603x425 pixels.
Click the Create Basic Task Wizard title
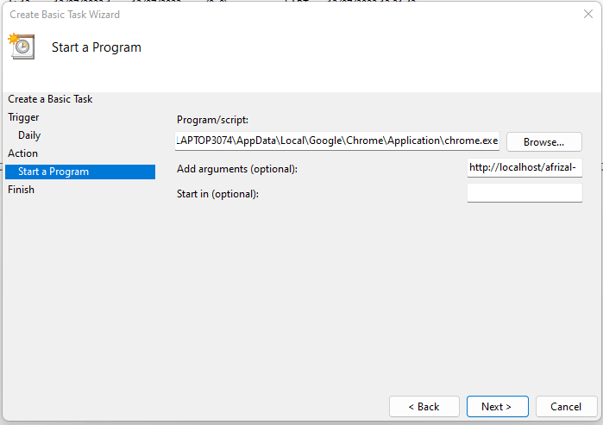[65, 15]
